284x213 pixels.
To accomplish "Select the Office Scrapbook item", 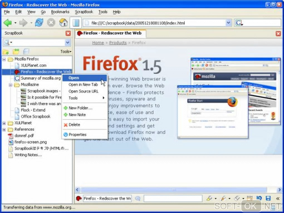I will (36, 116).
